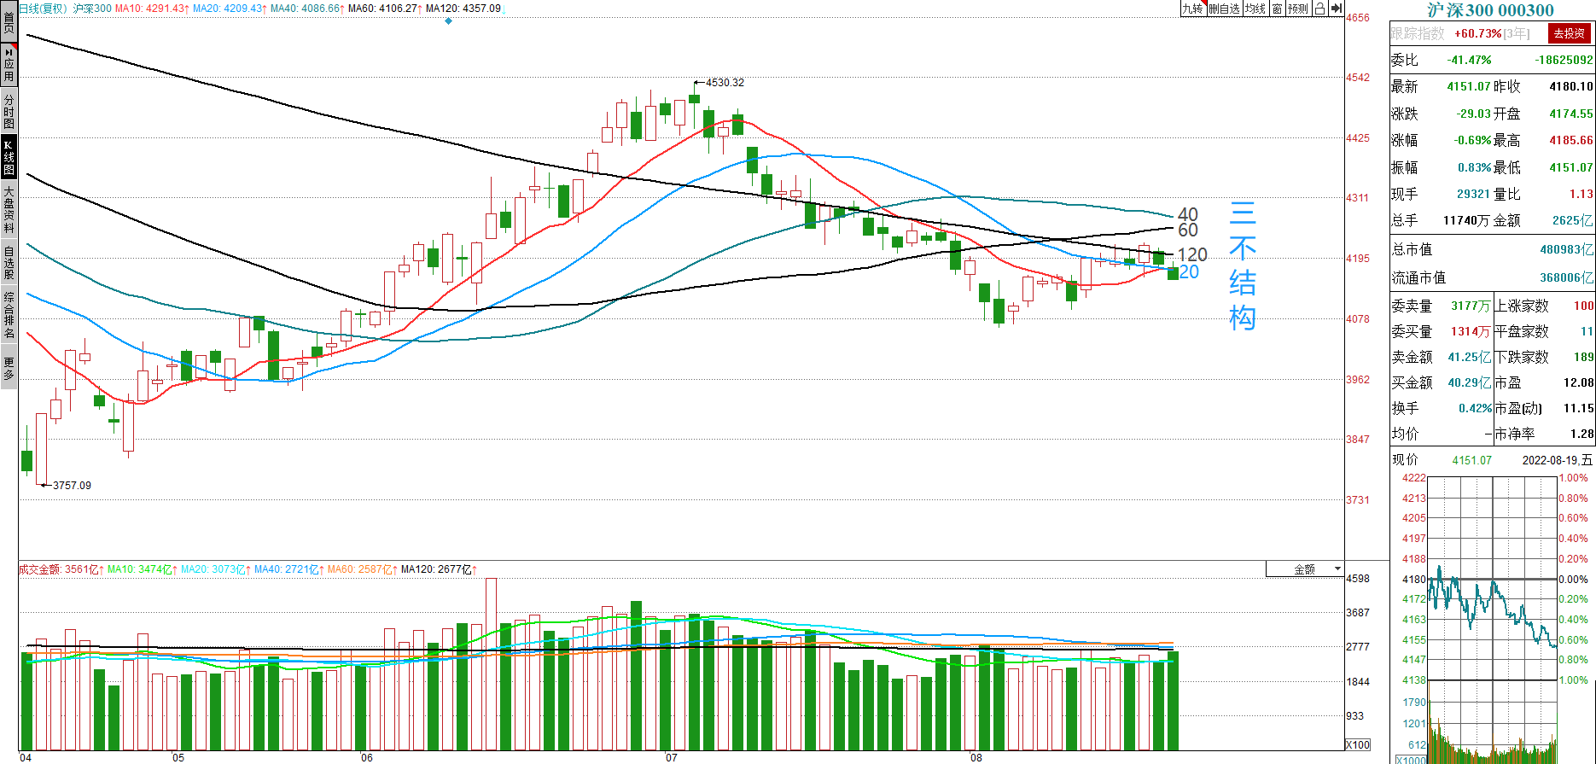Expand the 更多 sidebar menu
Screen dimensions: 1596x764
point(9,368)
